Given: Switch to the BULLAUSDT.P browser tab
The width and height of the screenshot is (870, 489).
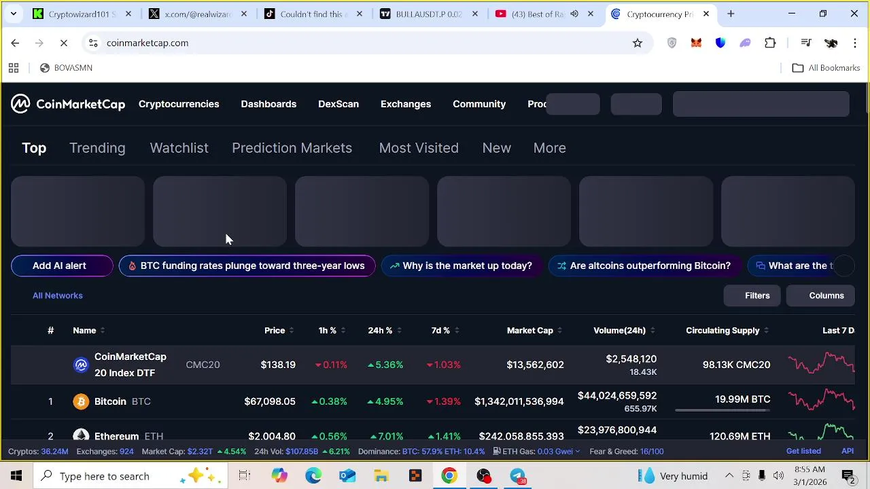Looking at the screenshot, I should click(429, 14).
